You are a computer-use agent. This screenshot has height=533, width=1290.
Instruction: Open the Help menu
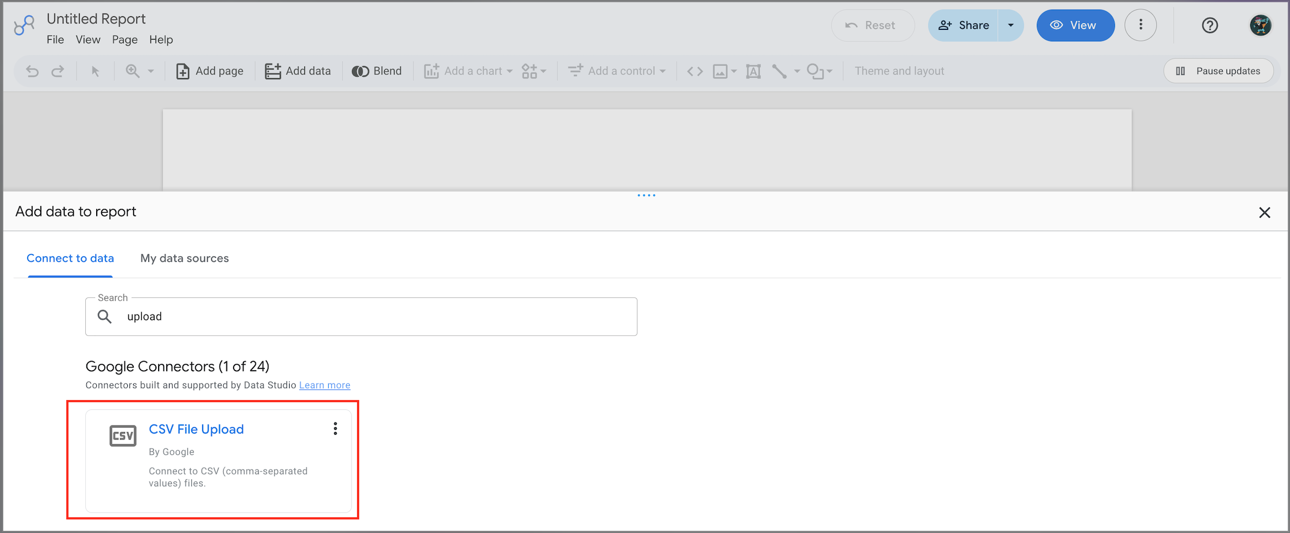[x=161, y=40]
